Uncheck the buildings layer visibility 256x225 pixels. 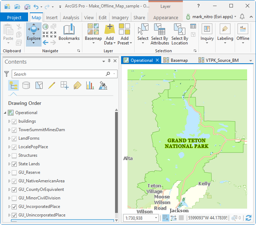(14, 122)
